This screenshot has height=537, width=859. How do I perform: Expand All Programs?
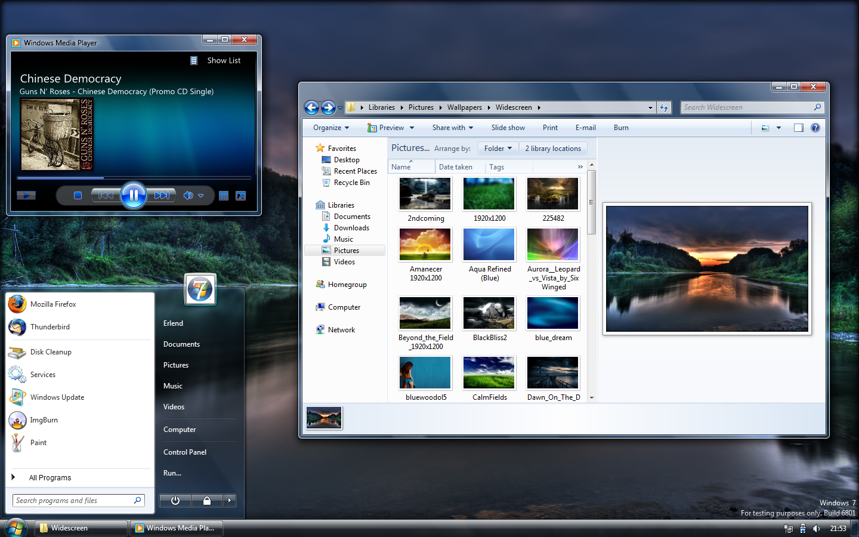tap(80, 477)
